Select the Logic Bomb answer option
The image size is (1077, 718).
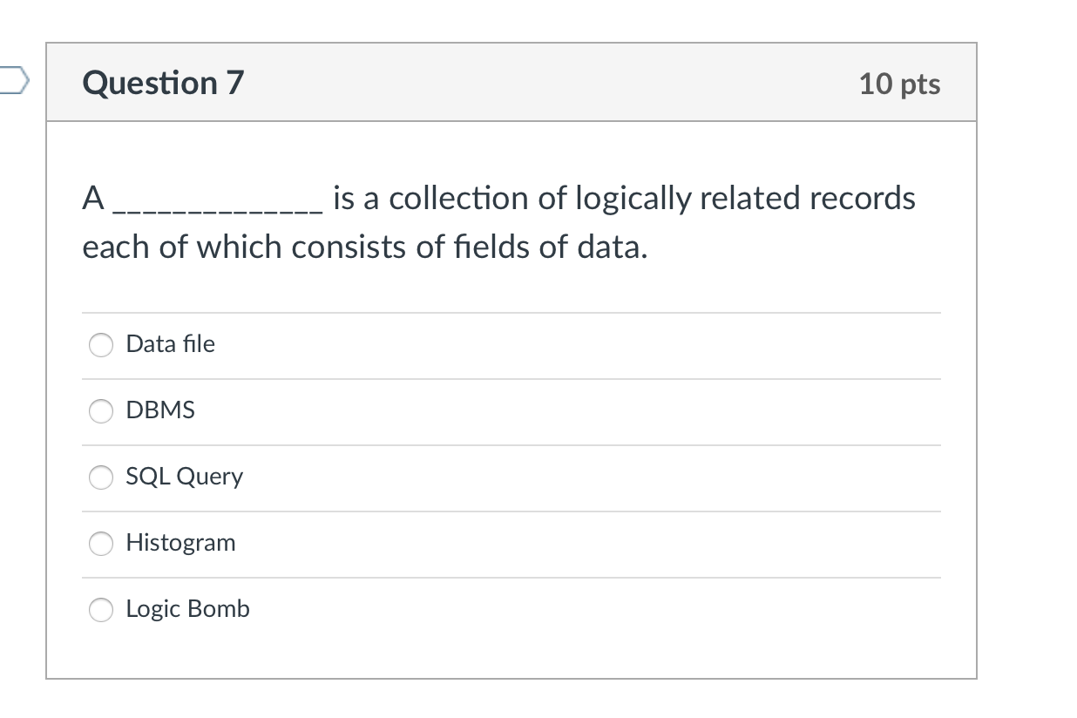100,610
